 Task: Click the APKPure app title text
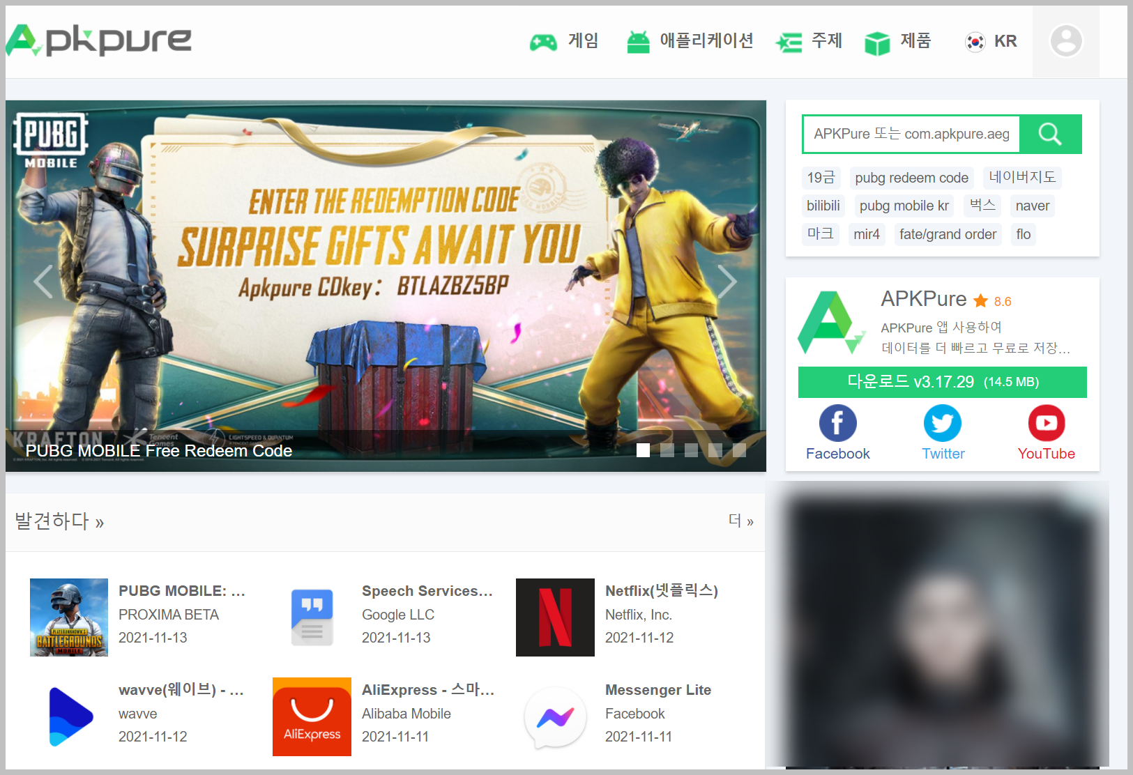[924, 299]
